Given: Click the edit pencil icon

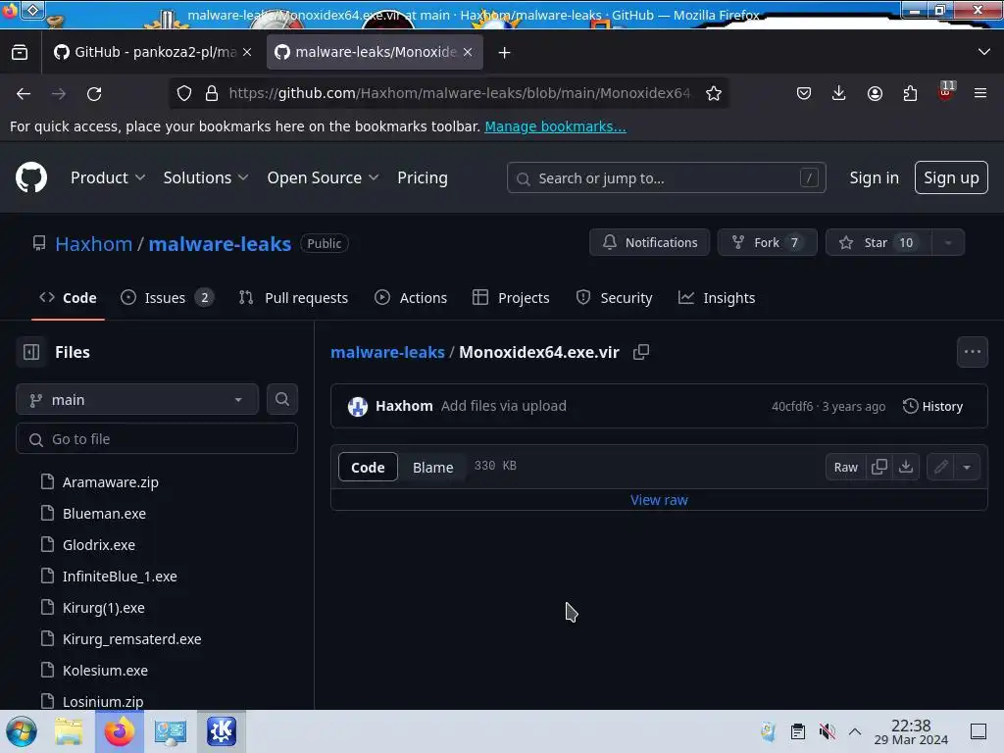Looking at the screenshot, I should pyautogui.click(x=940, y=467).
